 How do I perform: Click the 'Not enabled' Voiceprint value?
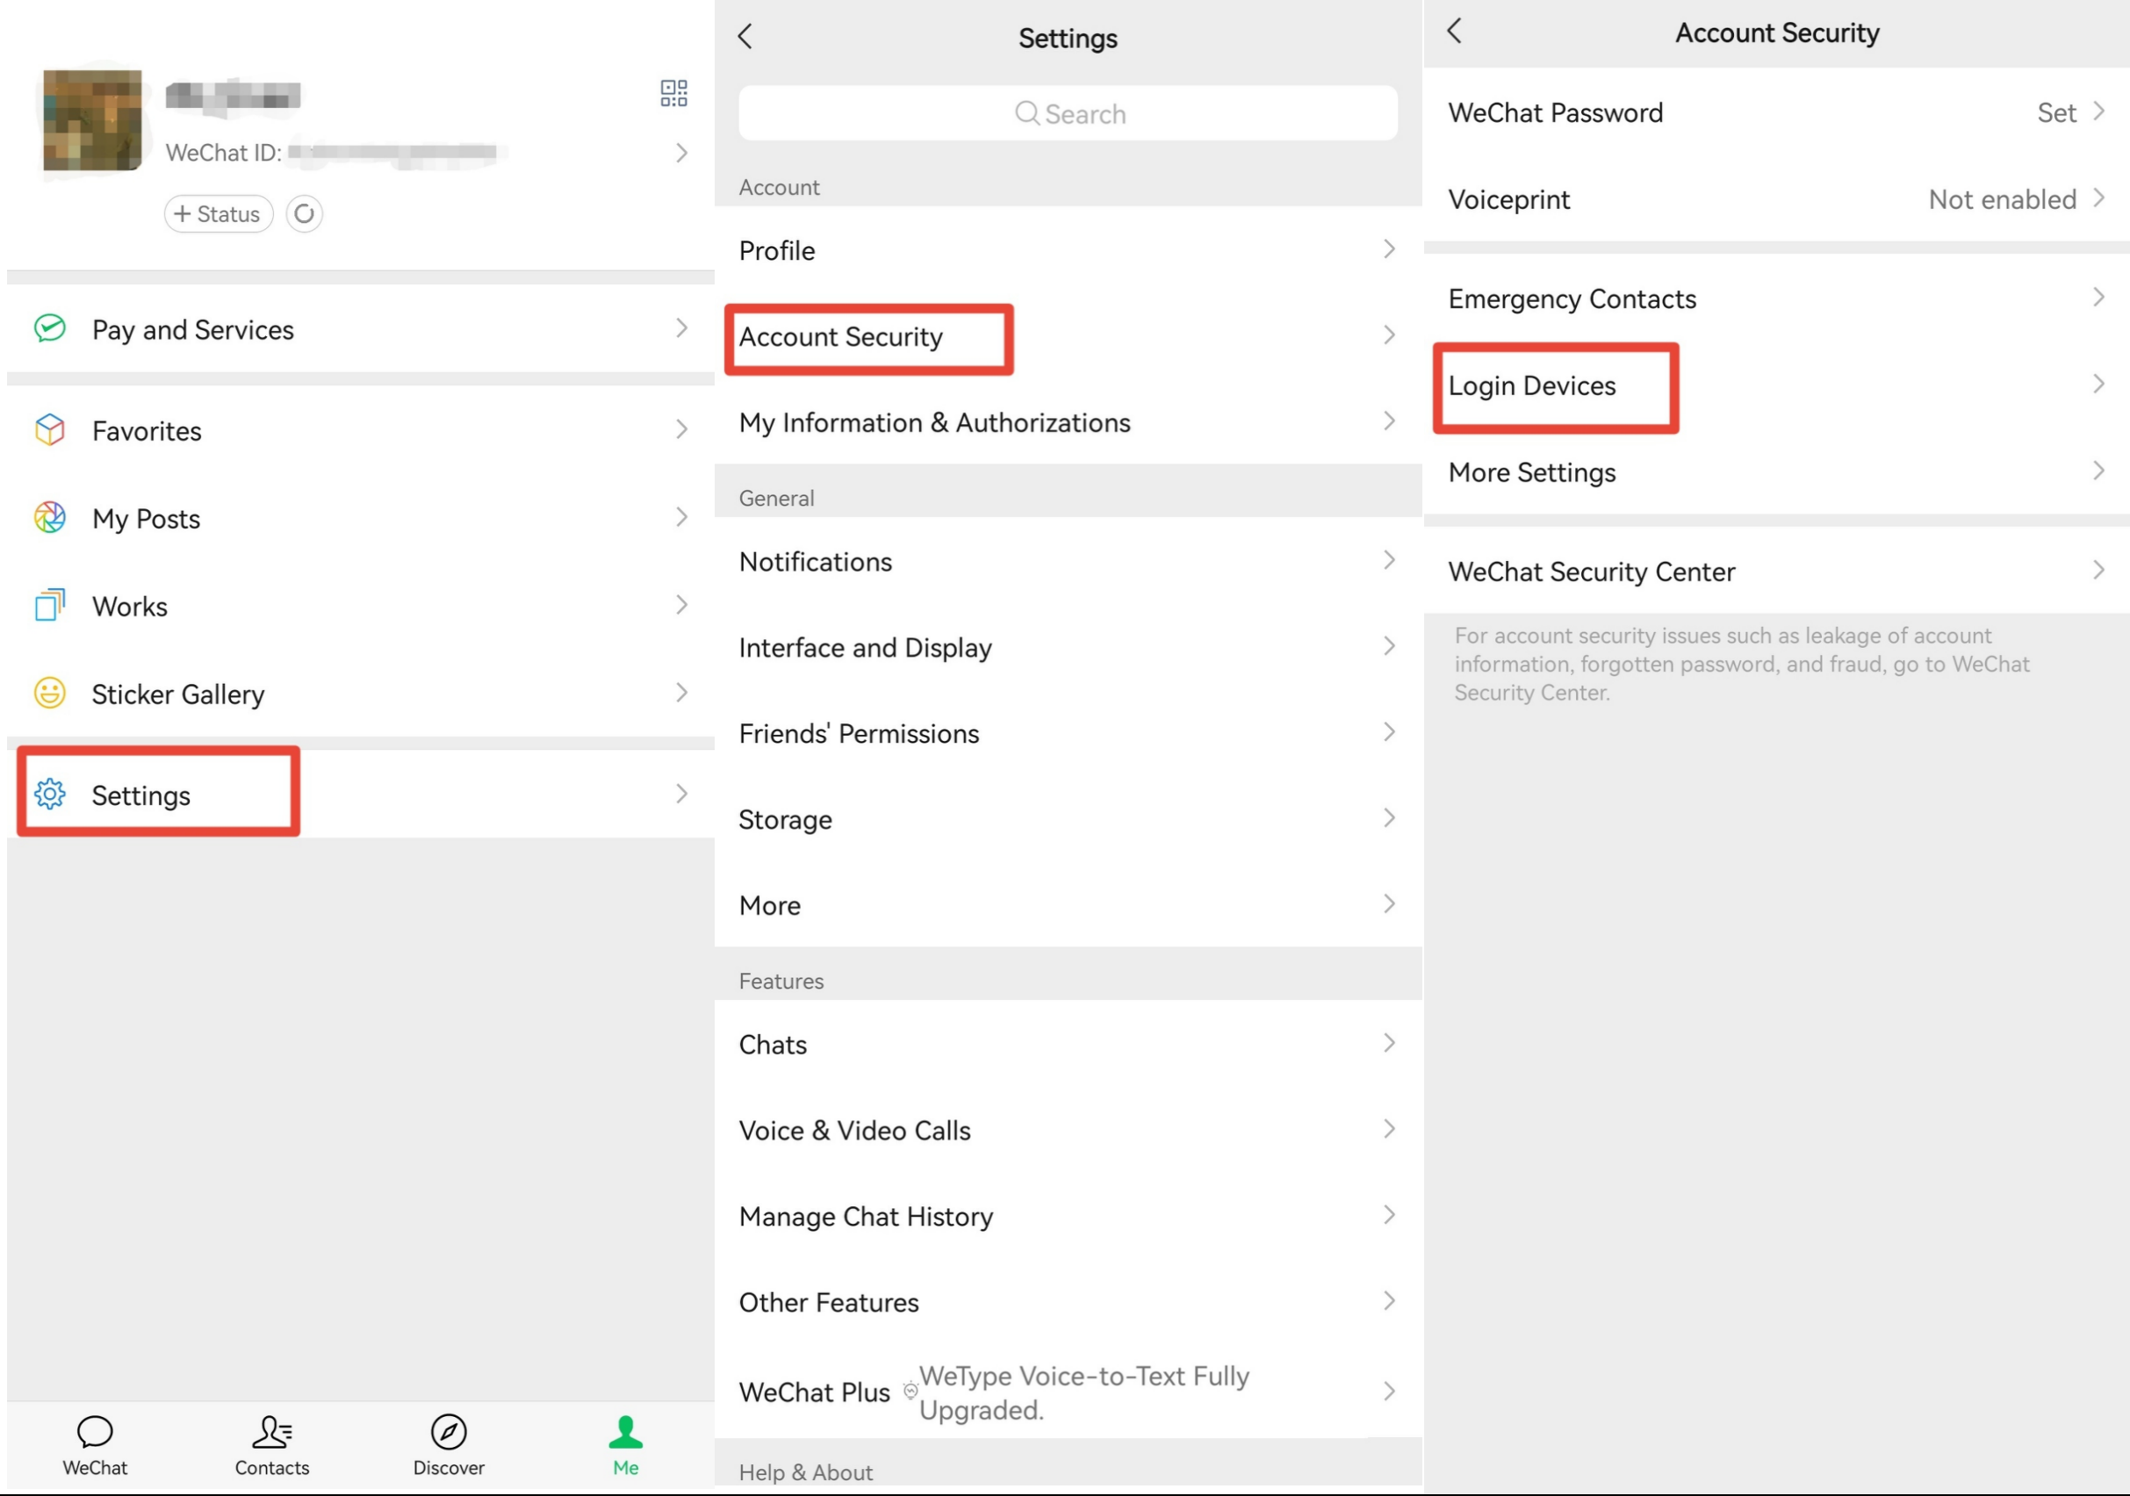click(2002, 199)
